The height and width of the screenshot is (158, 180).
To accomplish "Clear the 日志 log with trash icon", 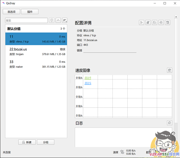I will pos(169,123).
